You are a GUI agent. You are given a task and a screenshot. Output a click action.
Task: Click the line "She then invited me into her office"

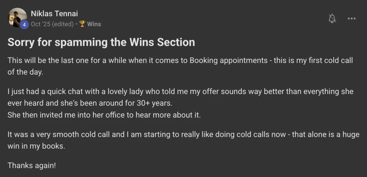(104, 115)
